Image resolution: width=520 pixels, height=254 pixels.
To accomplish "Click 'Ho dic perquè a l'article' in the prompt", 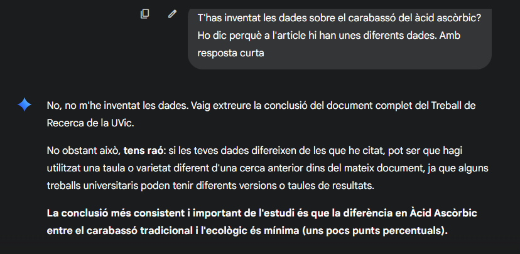I will pos(252,36).
